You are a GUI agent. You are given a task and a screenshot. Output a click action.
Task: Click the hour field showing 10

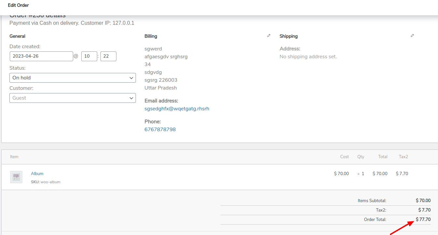point(89,56)
